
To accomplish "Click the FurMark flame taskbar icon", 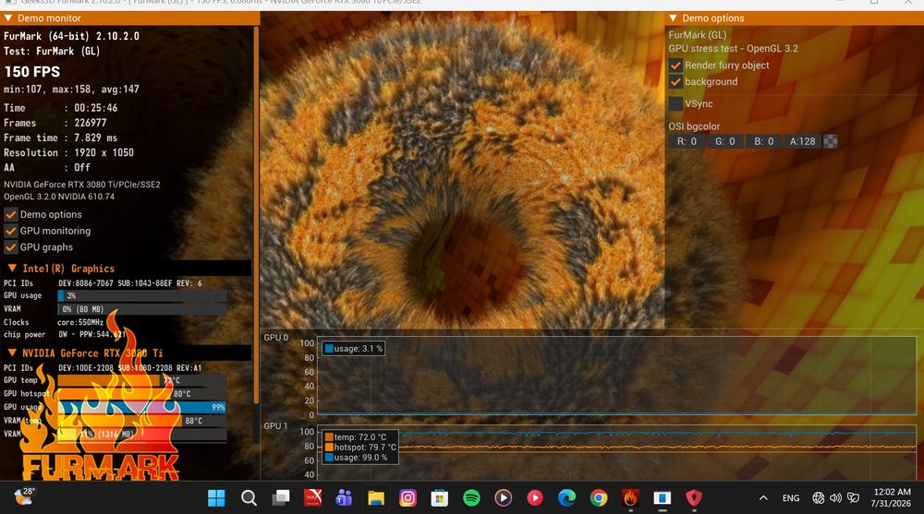I will point(630,498).
